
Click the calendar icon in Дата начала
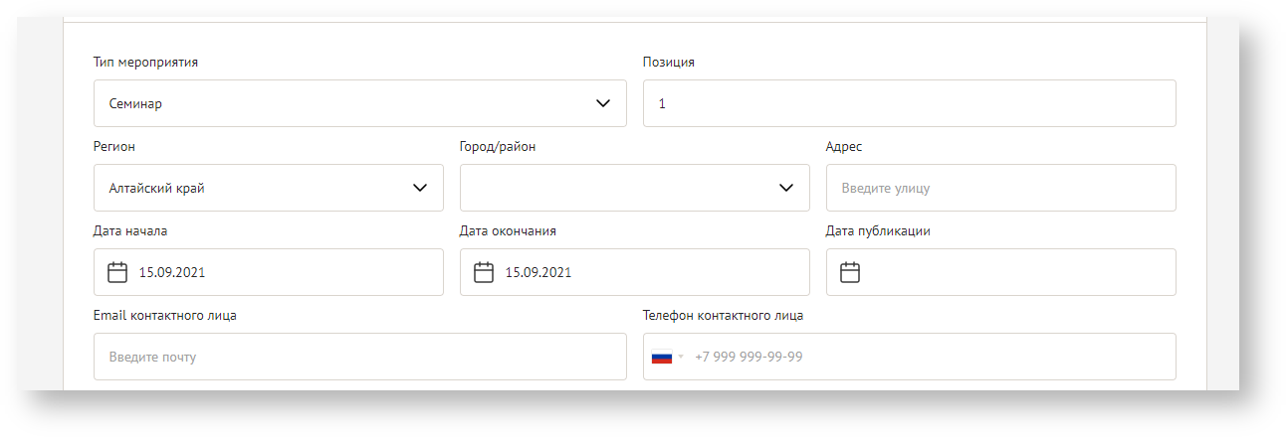117,272
